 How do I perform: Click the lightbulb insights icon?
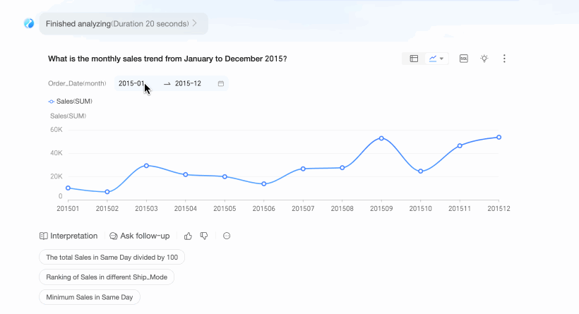pos(484,59)
